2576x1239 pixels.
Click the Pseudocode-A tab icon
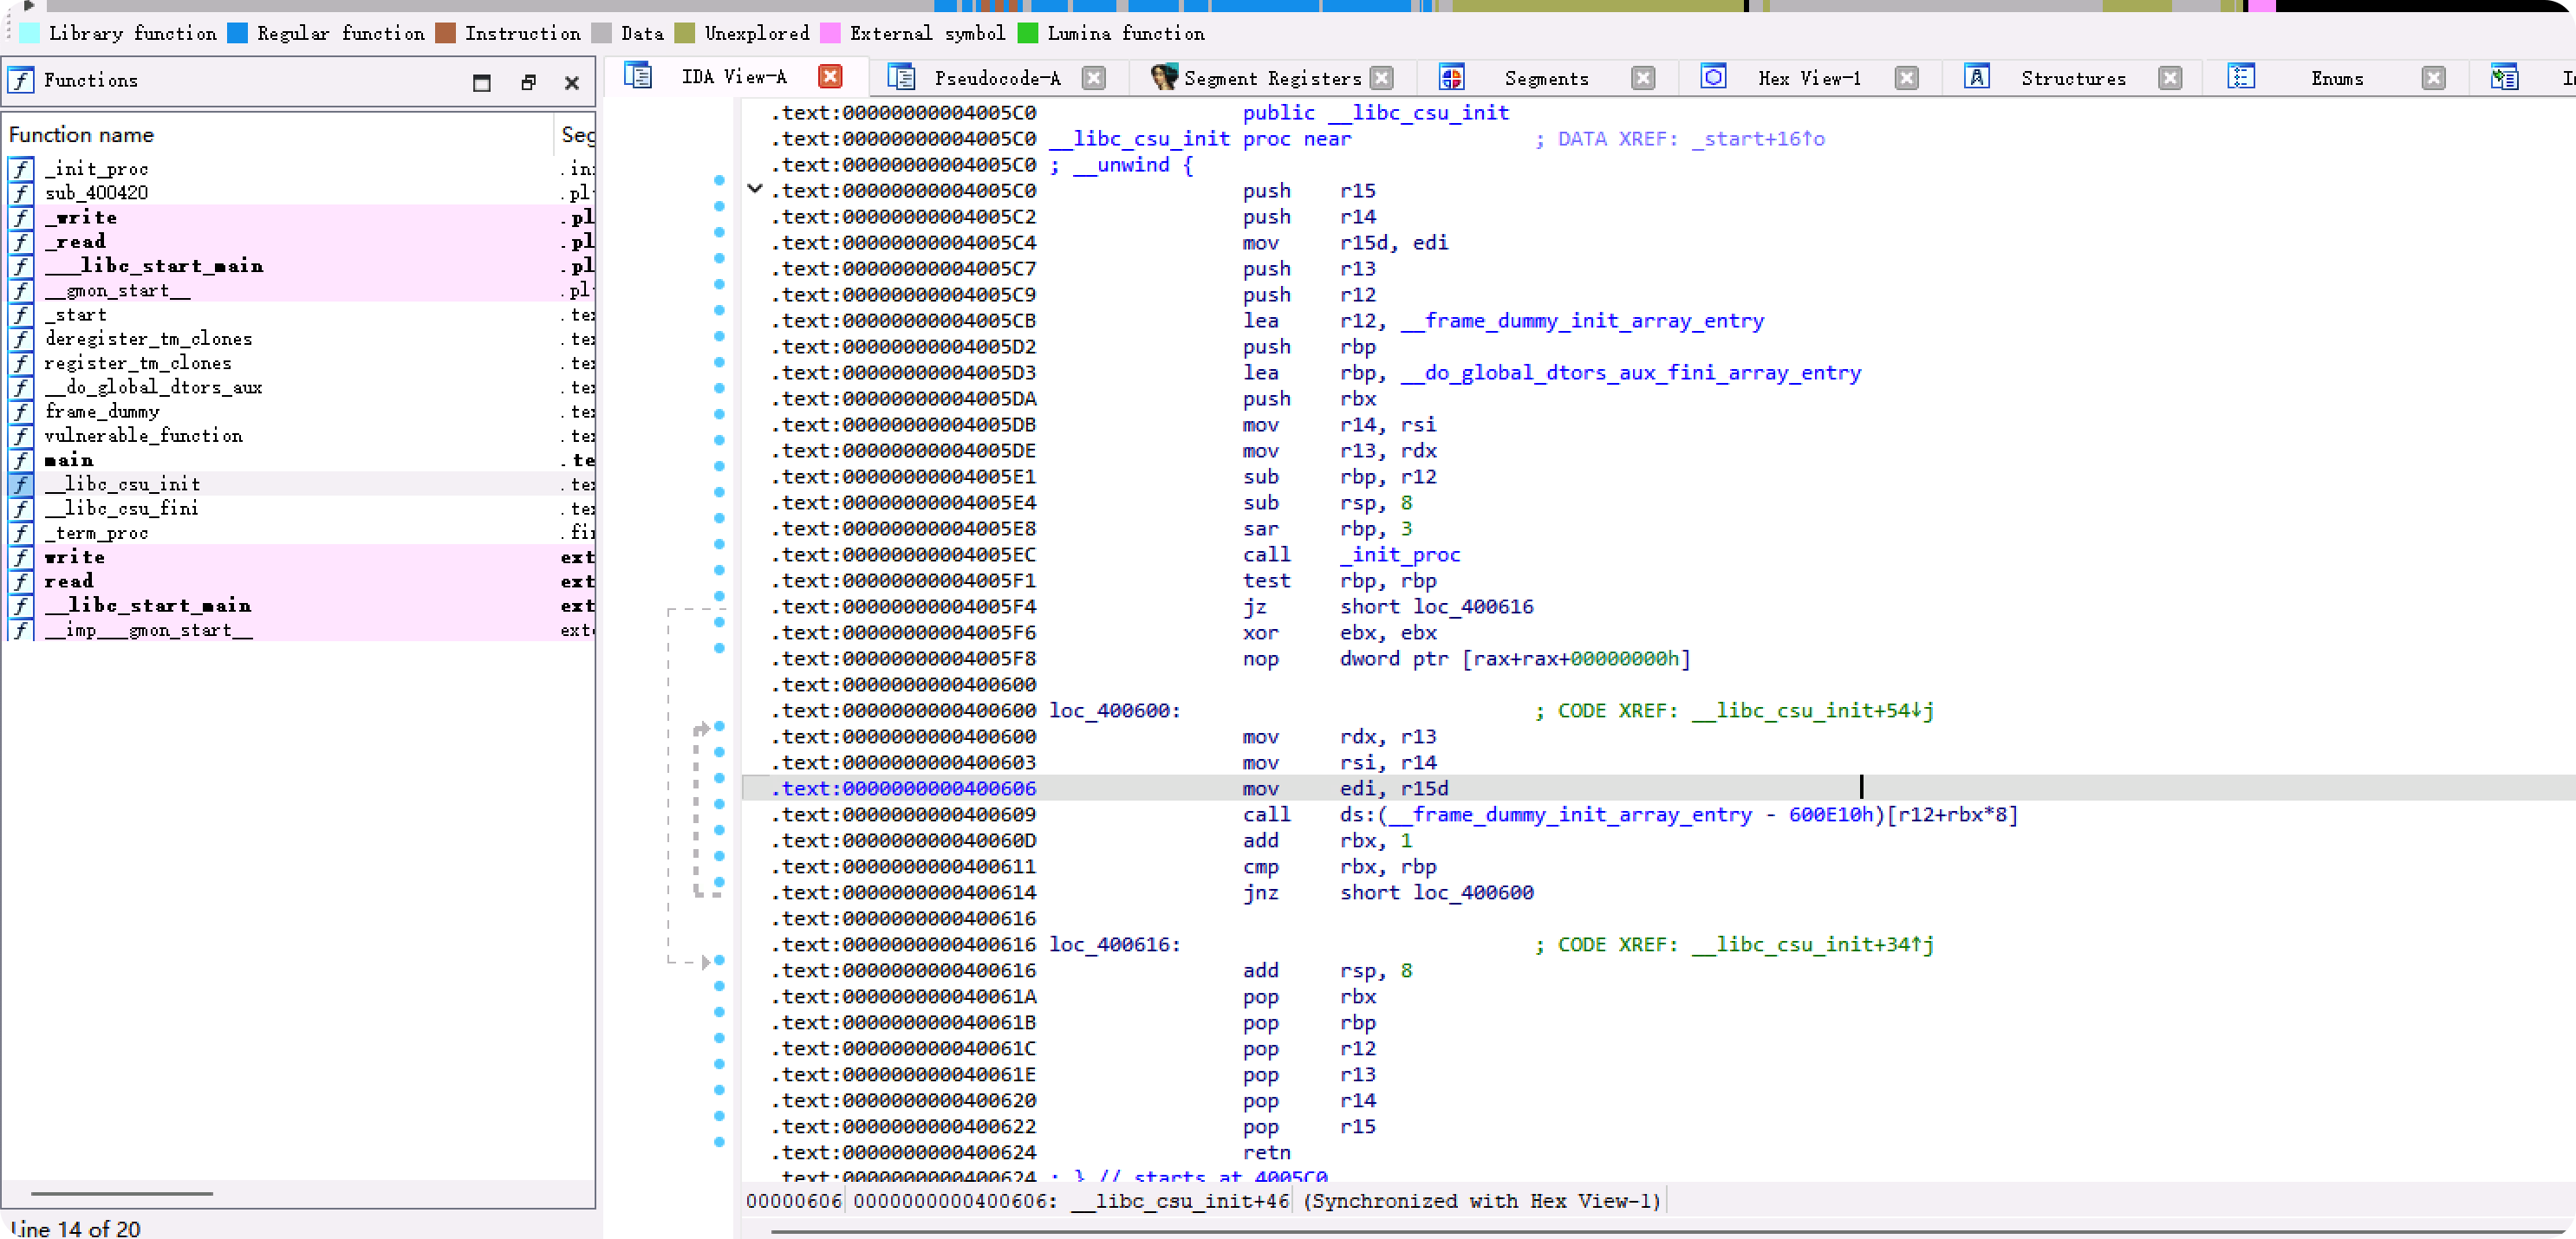click(901, 77)
